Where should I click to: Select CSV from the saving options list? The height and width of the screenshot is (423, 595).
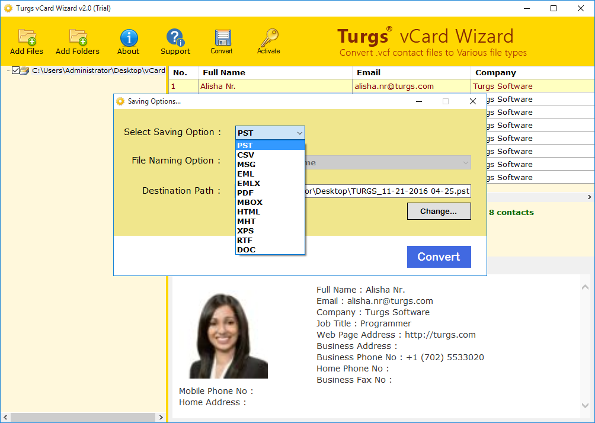(270, 155)
